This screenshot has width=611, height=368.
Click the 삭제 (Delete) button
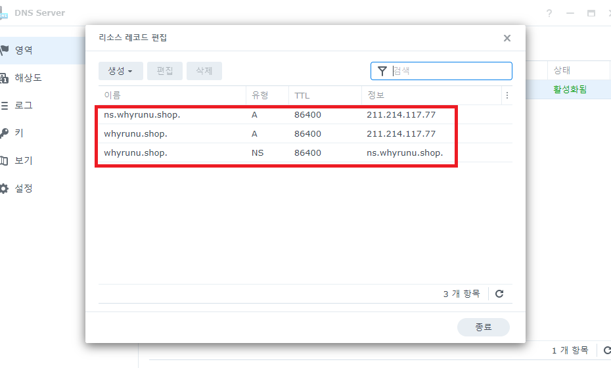(x=204, y=71)
